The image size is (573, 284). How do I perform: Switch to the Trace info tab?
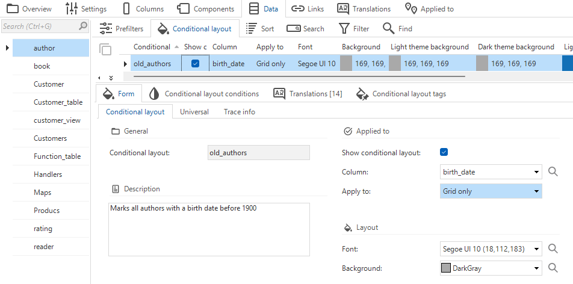coord(240,112)
